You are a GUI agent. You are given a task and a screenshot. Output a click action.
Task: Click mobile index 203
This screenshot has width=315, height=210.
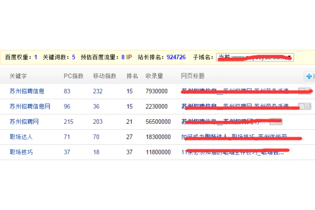(x=98, y=122)
